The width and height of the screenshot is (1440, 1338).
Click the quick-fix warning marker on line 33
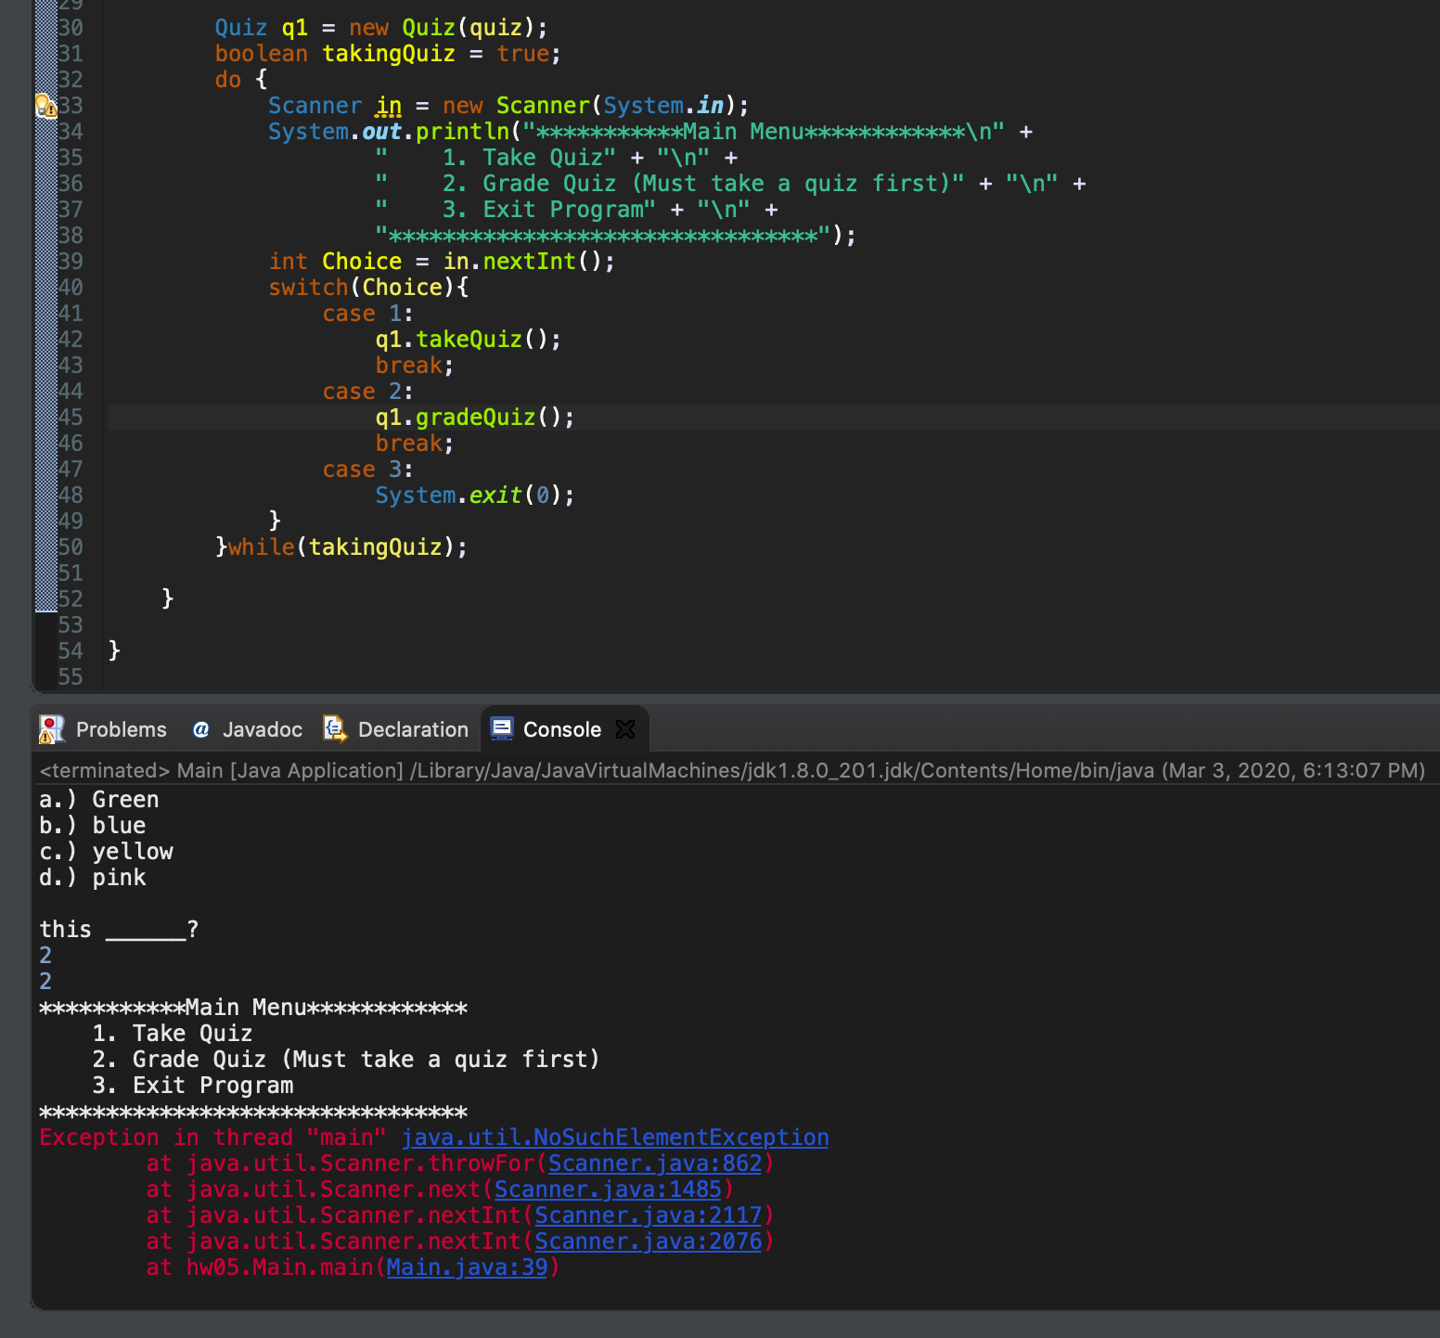[x=45, y=106]
